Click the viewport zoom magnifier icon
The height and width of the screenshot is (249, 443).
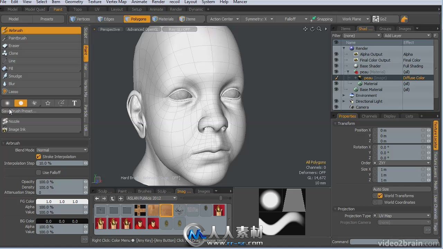[319, 29]
